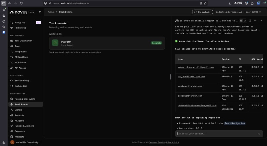Viewport: 267px width, 146px height.
Task: Click the panel resize handle divider
Action: pos(171,77)
